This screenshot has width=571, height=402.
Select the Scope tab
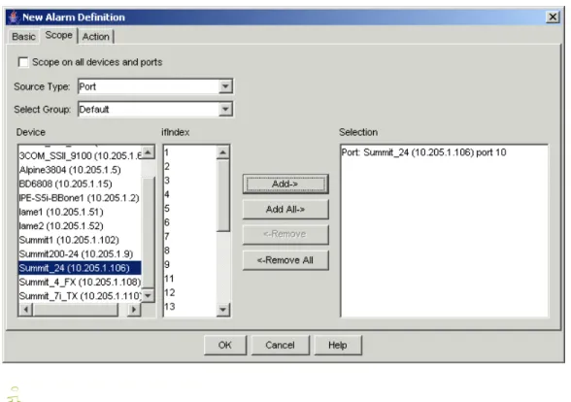[x=58, y=35]
